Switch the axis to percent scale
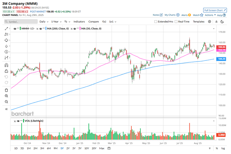231x154 pixels. pyautogui.click(x=217, y=148)
